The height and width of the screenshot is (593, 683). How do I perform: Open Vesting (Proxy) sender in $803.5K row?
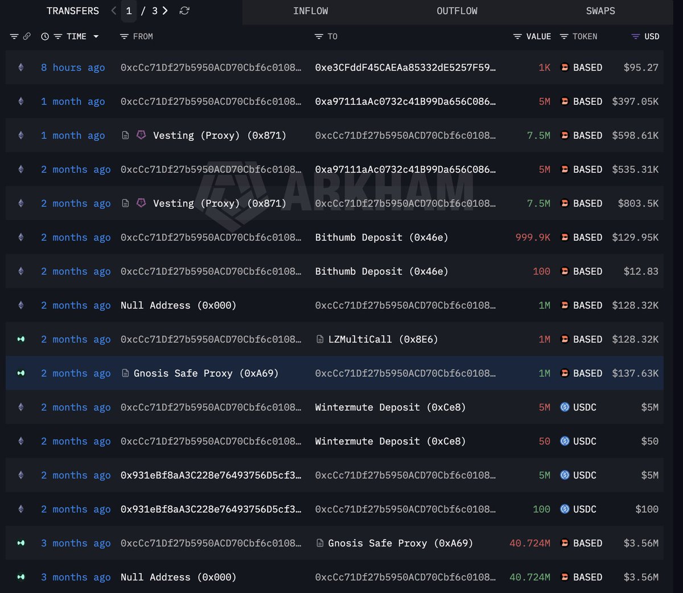[220, 204]
